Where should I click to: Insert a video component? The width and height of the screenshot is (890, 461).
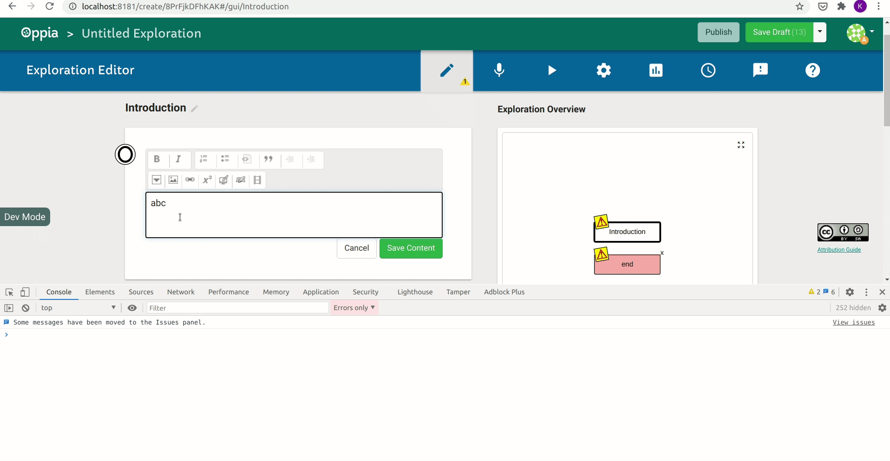257,180
